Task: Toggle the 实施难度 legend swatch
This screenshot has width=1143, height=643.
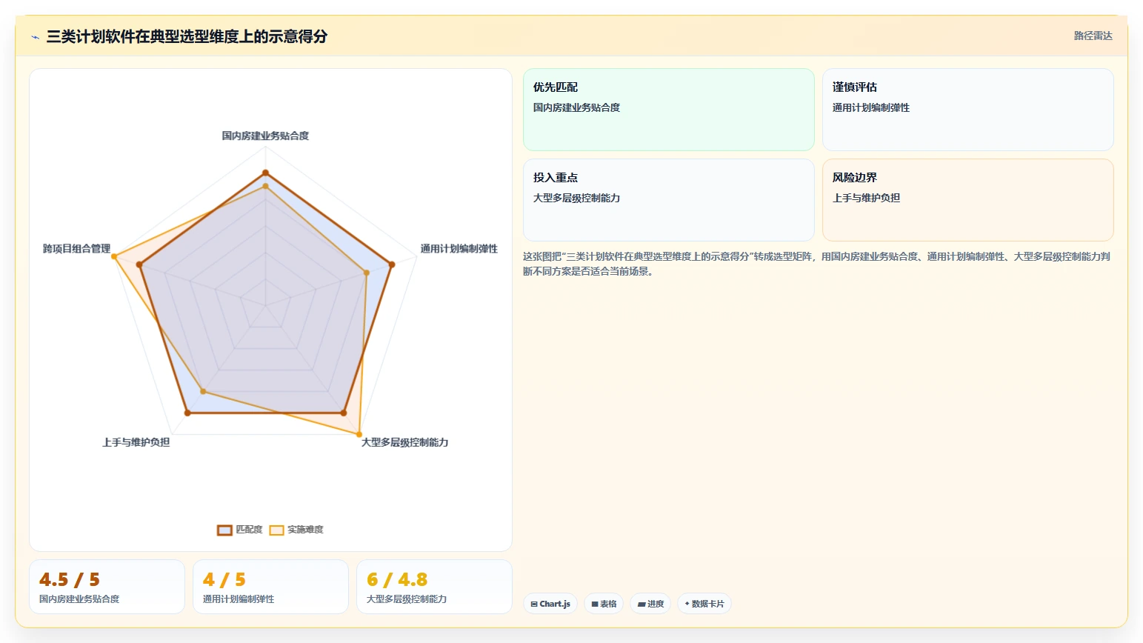Action: [x=276, y=530]
